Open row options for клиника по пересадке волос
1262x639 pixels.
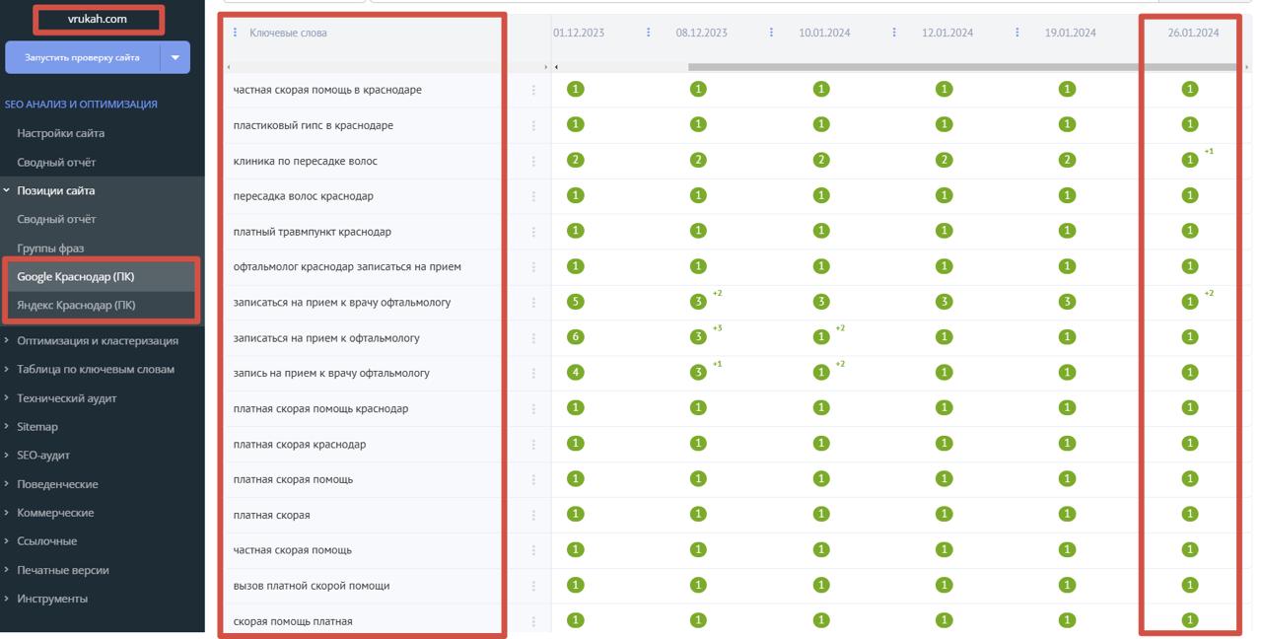533,161
